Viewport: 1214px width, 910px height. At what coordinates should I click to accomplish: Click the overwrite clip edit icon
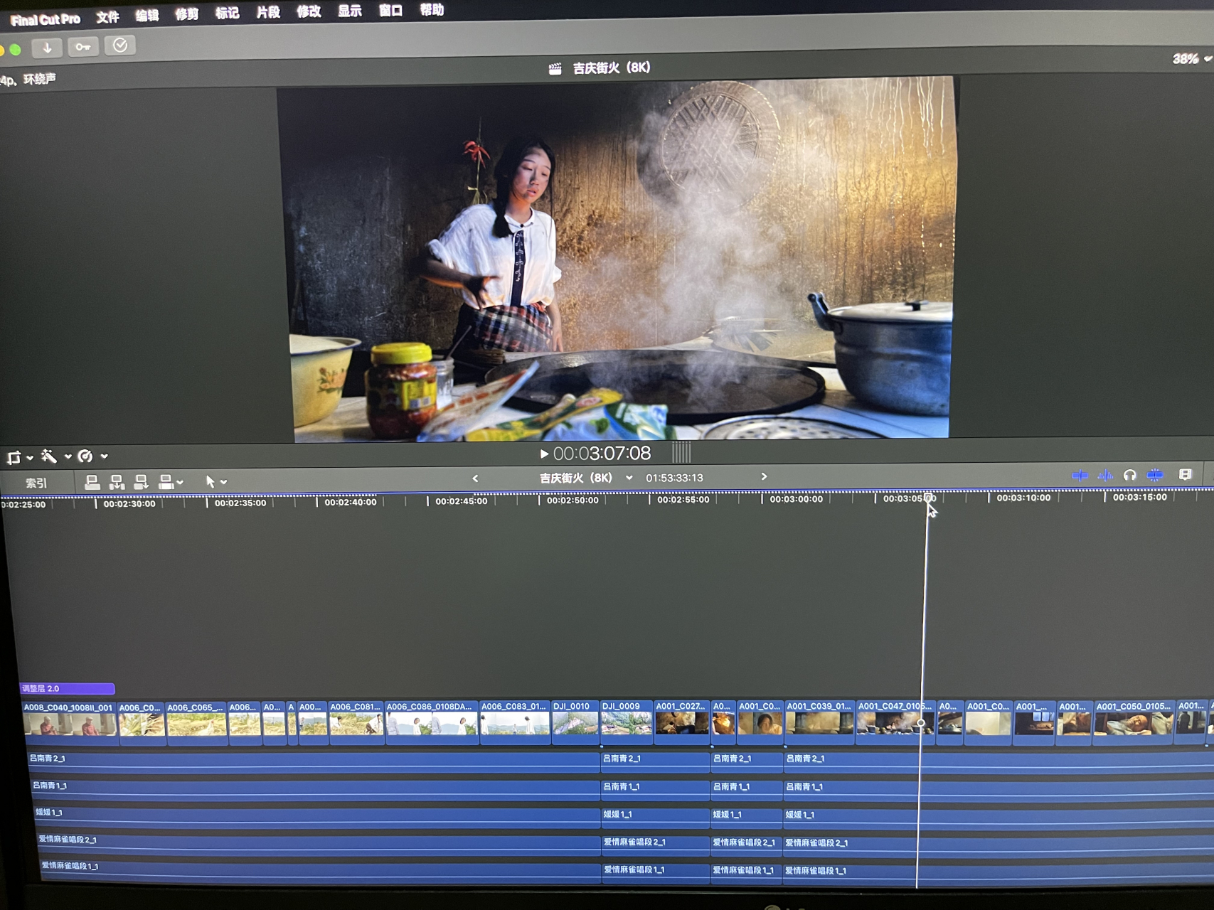pos(167,482)
